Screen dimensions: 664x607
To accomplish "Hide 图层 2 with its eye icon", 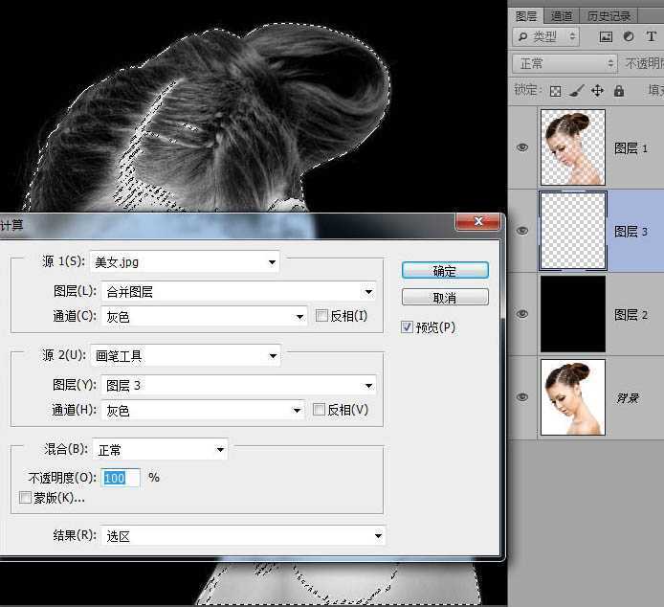I will coord(522,314).
